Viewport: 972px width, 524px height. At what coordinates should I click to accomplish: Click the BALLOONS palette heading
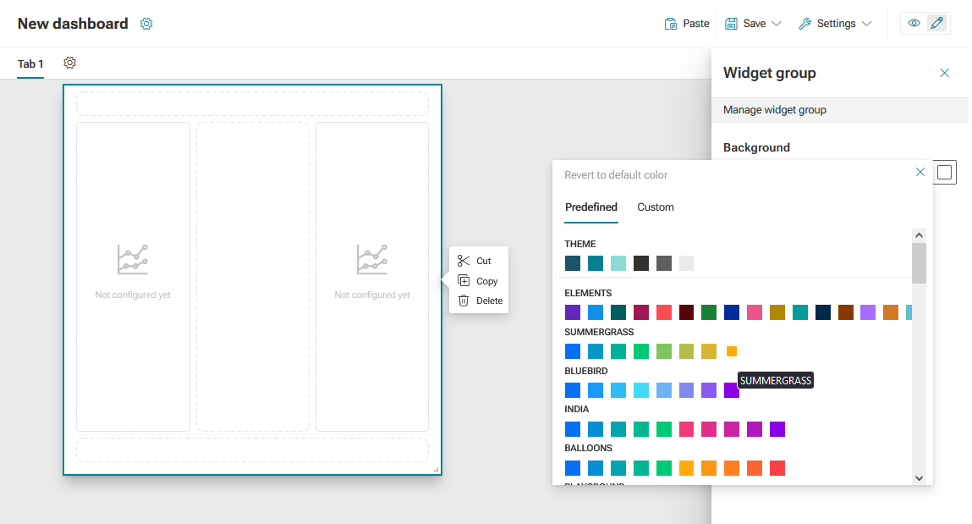click(x=588, y=448)
